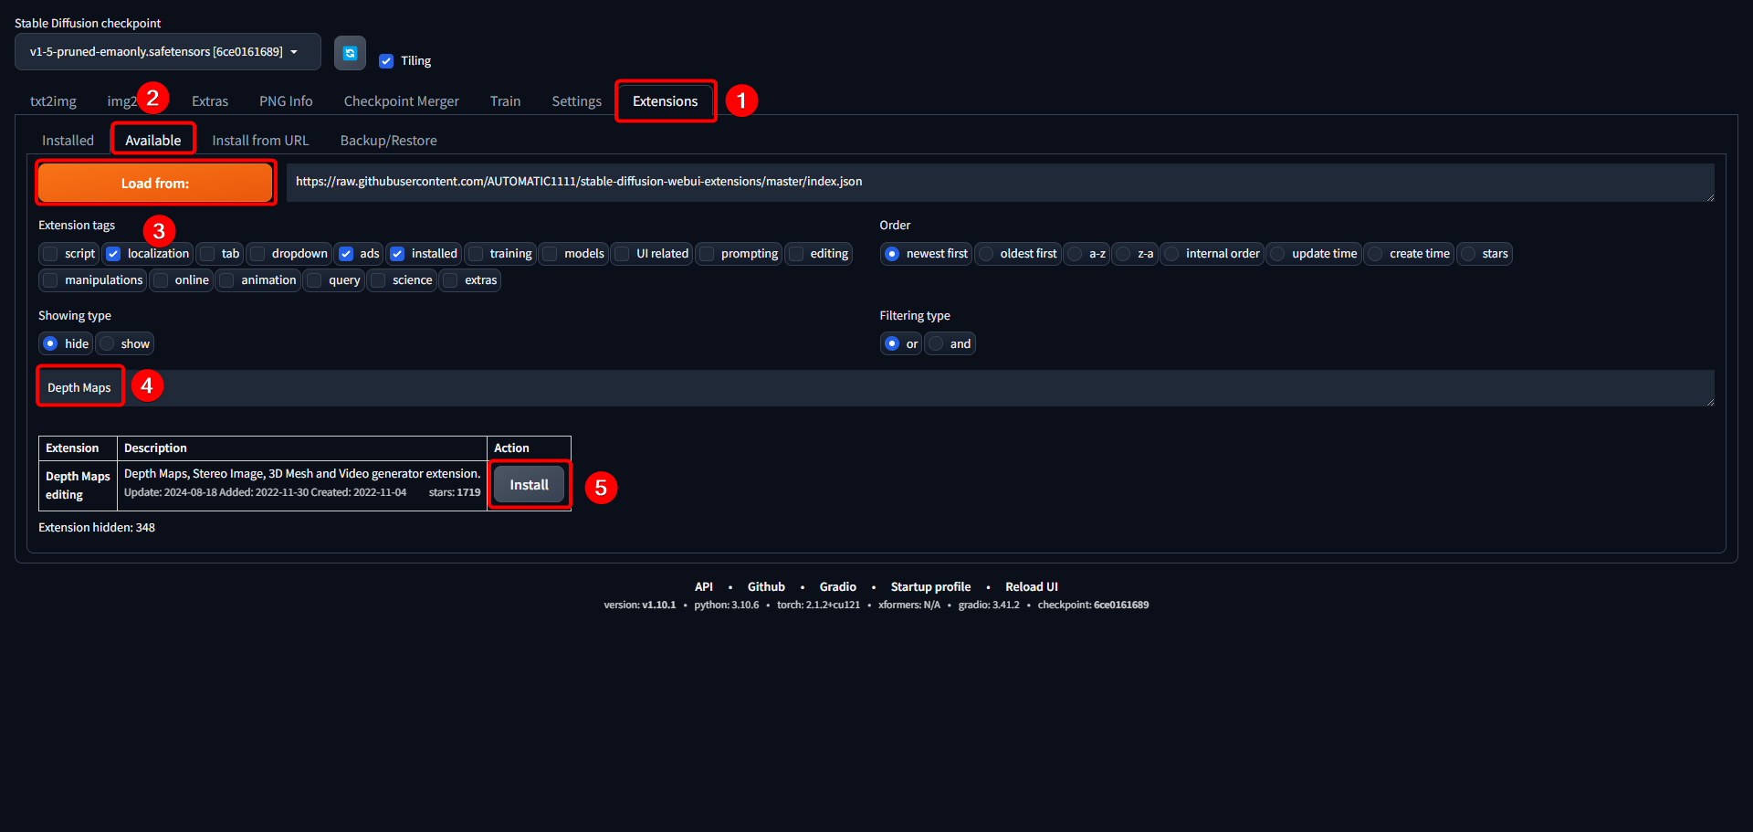1753x832 pixels.
Task: Open the Reload UI footer link
Action: [x=1031, y=587]
